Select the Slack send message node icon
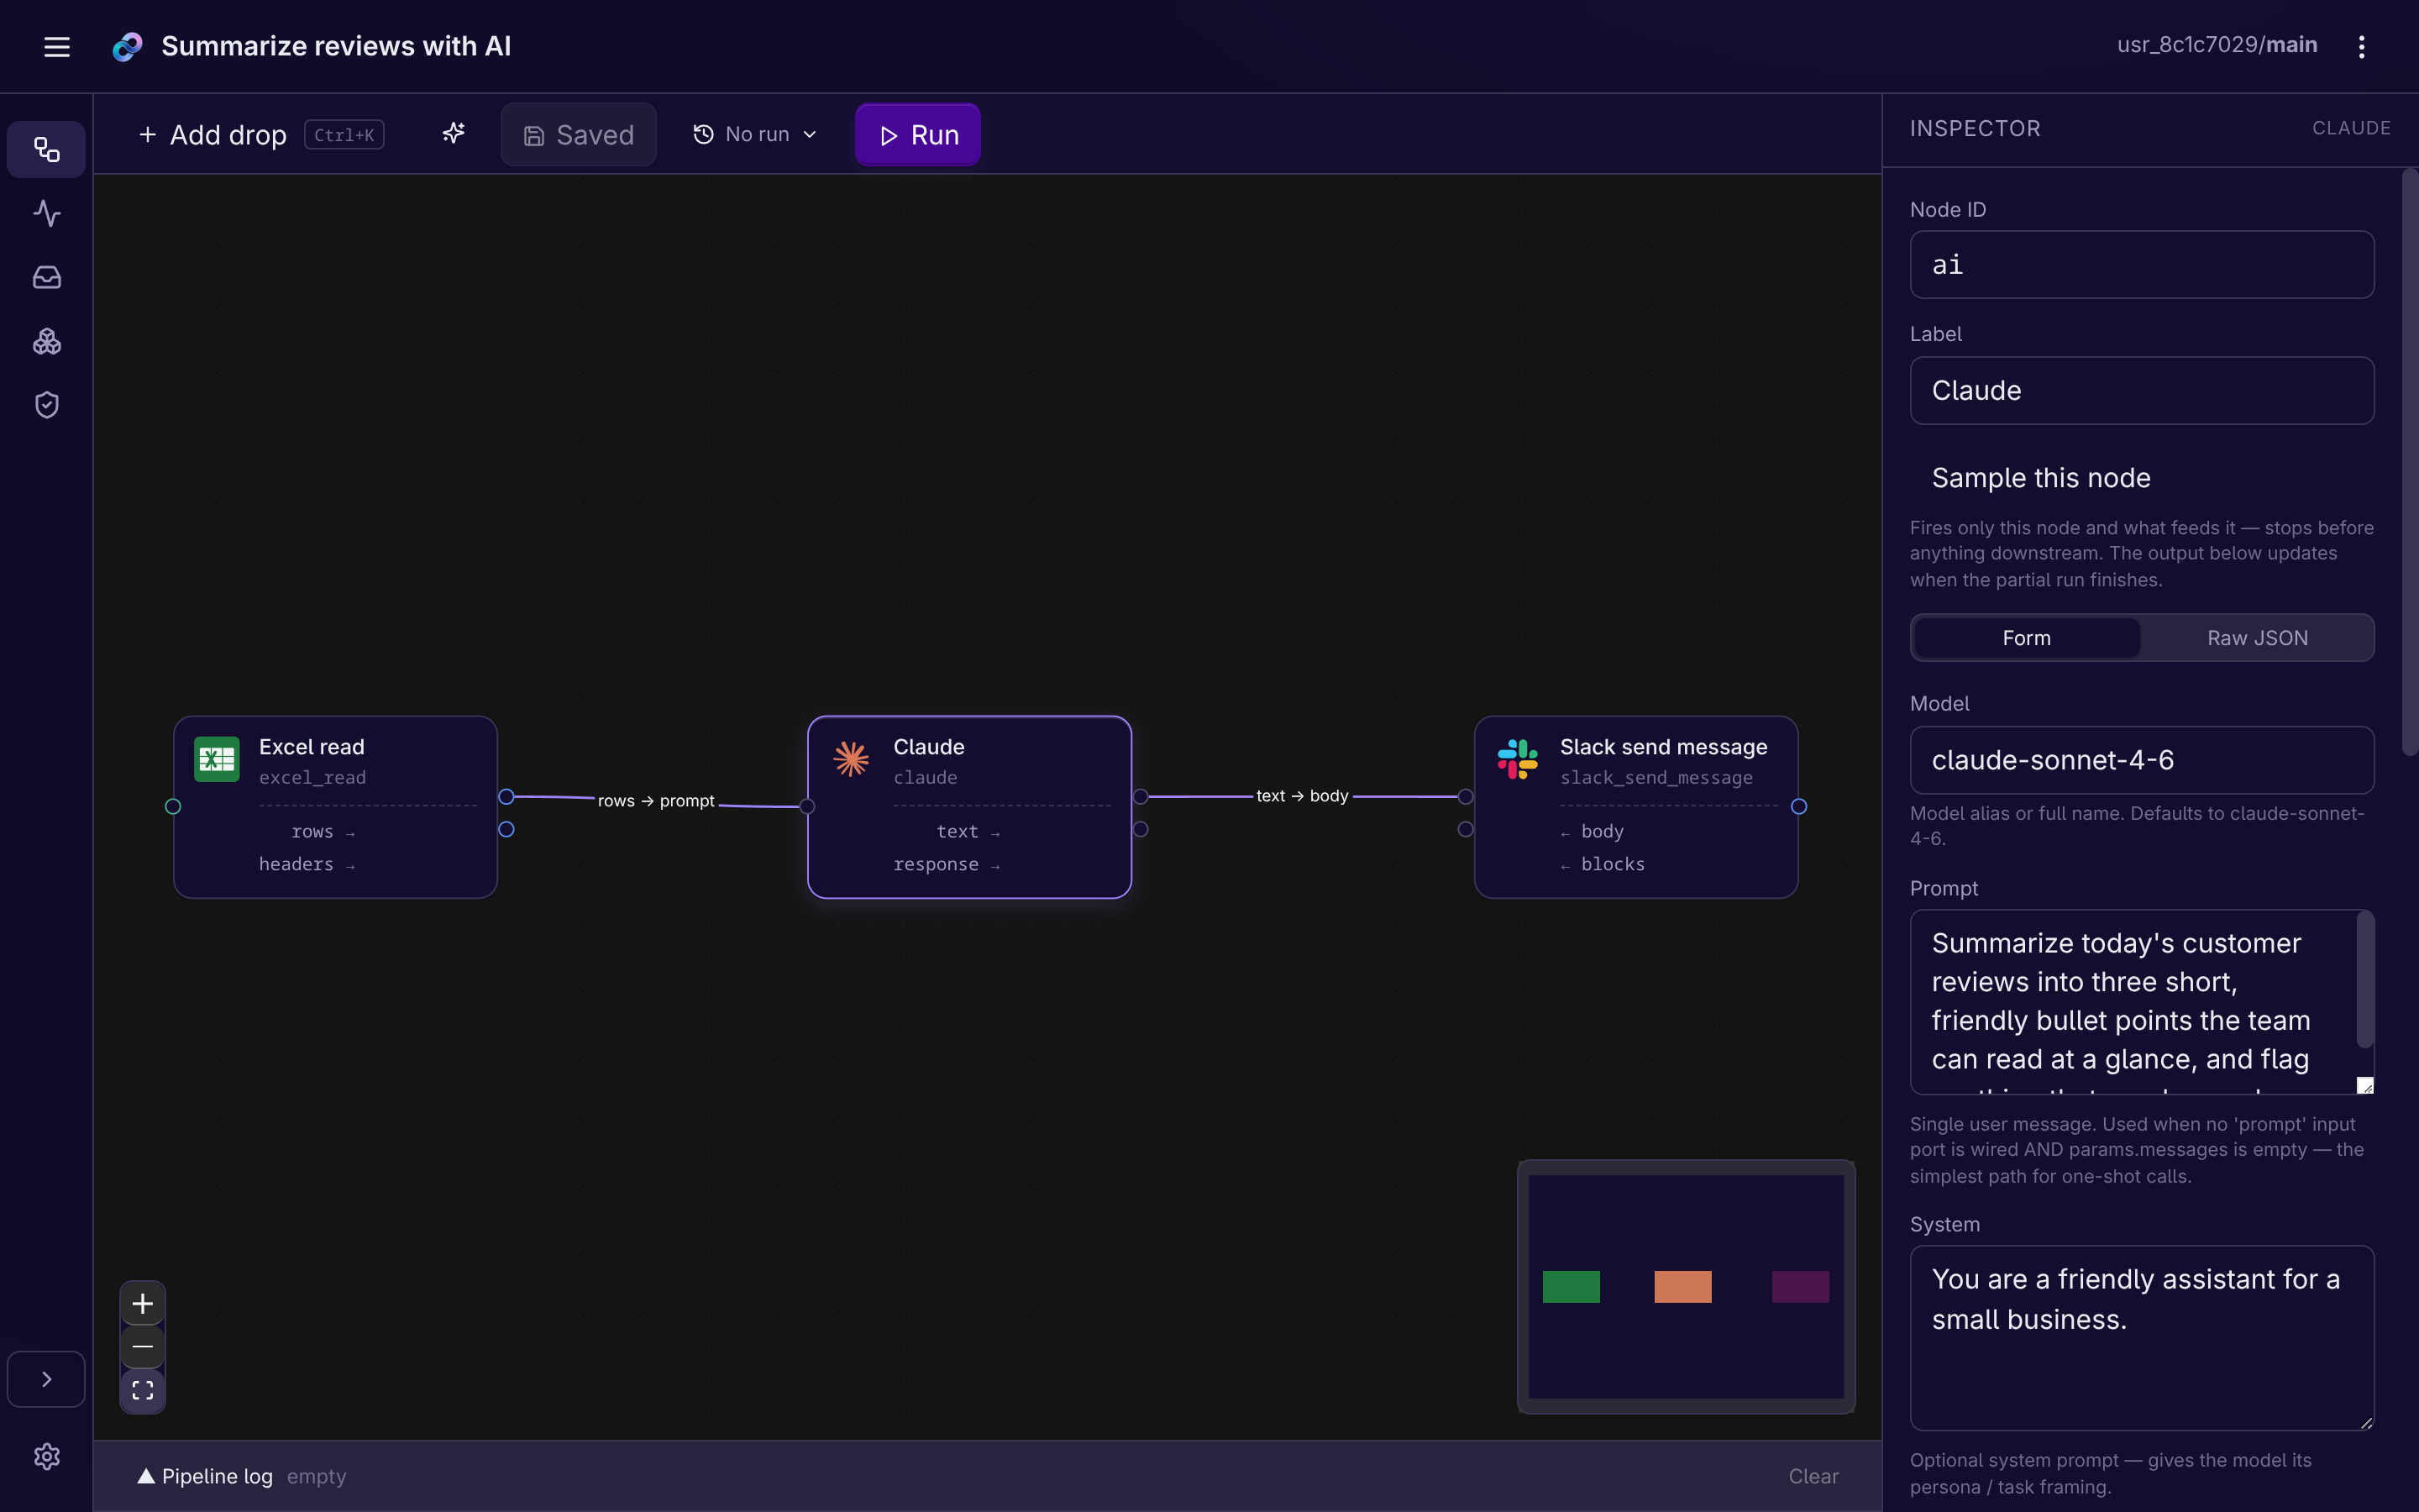Viewport: 2419px width, 1512px height. click(x=1518, y=760)
